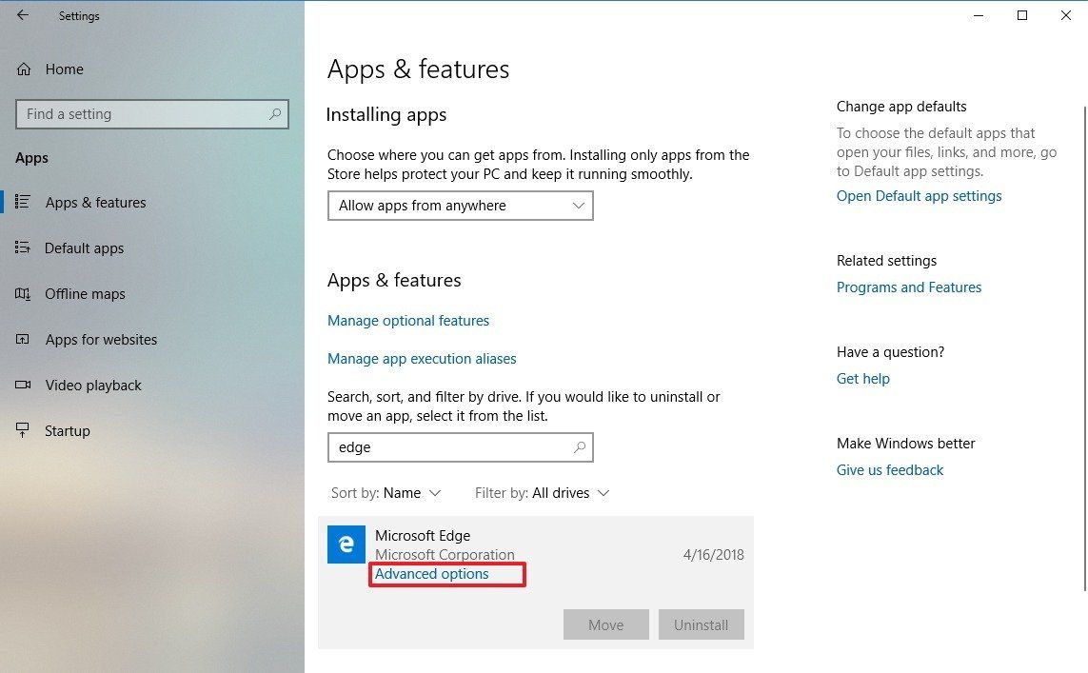Screen dimensions: 1088x673
Task: Open Offline maps settings via its map icon
Action: point(22,293)
